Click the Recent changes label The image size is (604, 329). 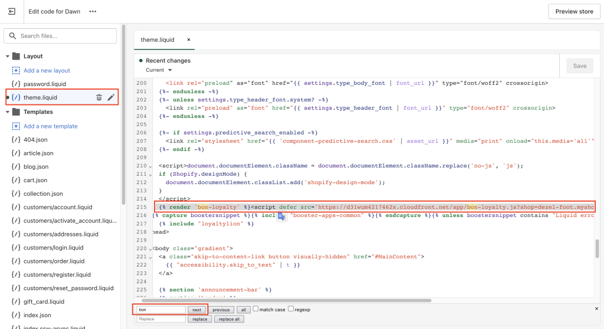[168, 61]
